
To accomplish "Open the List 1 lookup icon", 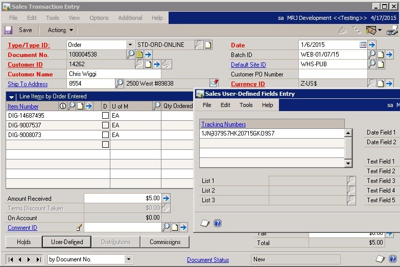I will 351,181.
